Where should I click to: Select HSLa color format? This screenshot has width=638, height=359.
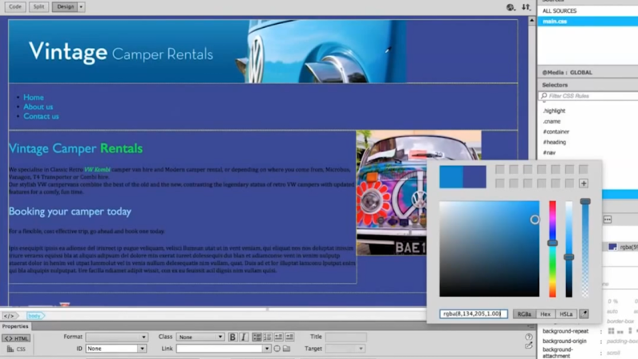566,314
